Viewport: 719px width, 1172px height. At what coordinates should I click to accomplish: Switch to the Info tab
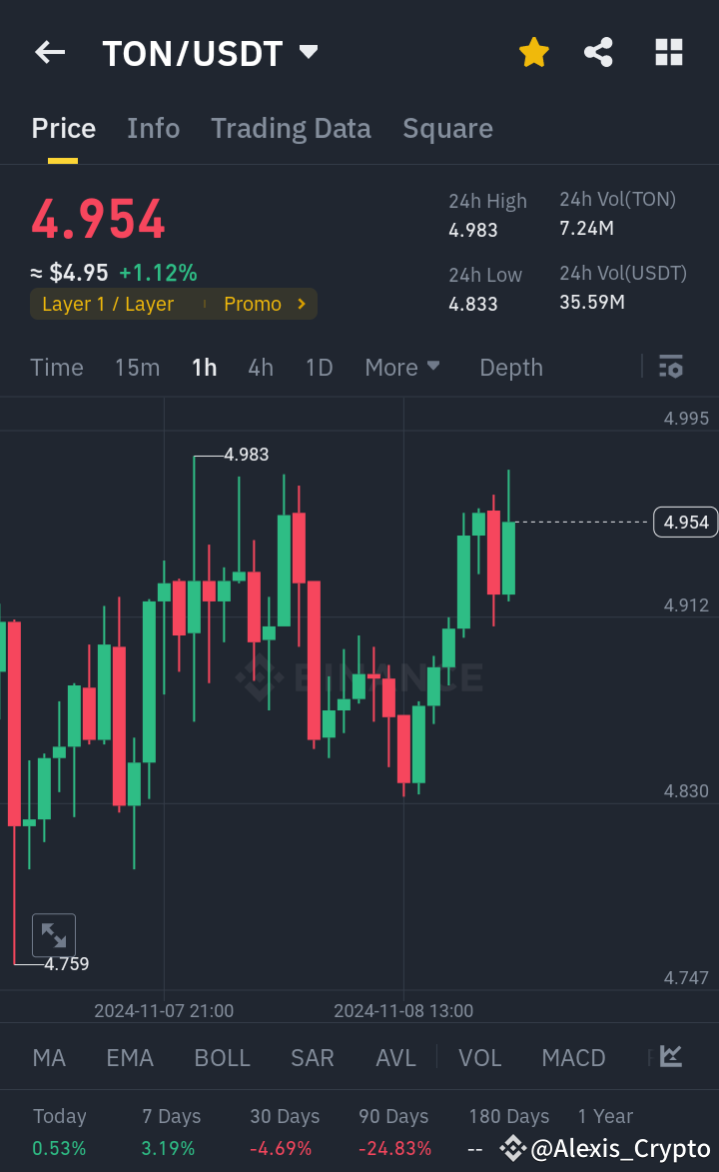[153, 128]
